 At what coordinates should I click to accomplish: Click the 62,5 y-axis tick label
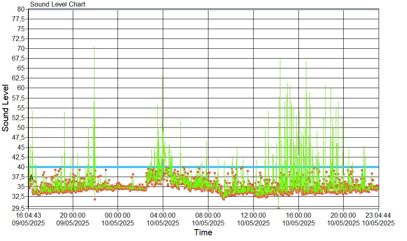click(19, 78)
